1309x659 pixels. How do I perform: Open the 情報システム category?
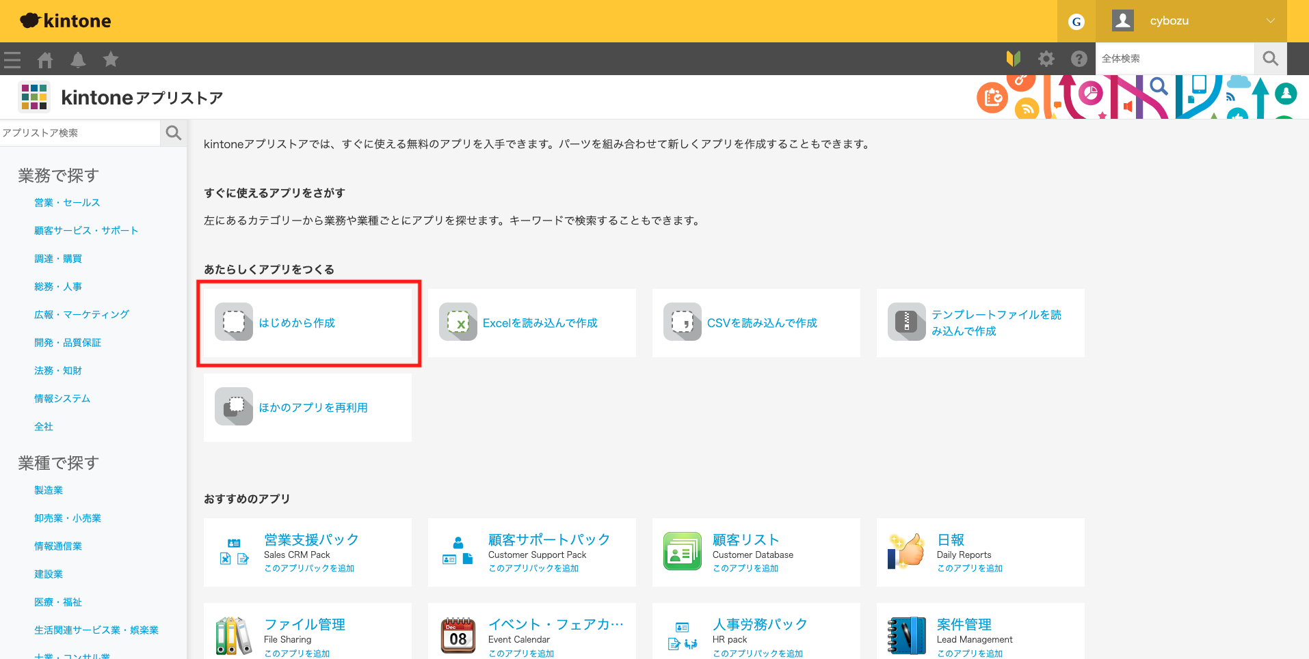click(62, 399)
